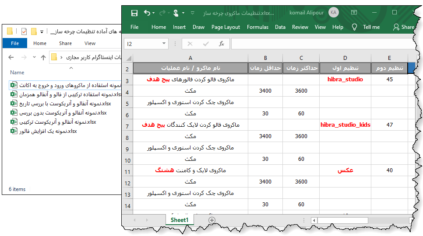This screenshot has width=423, height=236.
Task: Click Explorer Up arrow
Action: [43, 57]
